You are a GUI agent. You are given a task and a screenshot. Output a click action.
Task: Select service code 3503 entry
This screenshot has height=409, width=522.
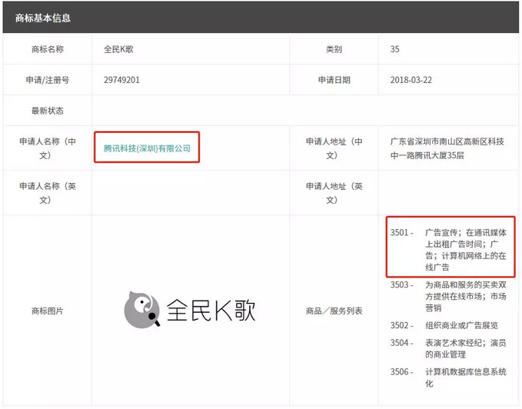click(402, 284)
